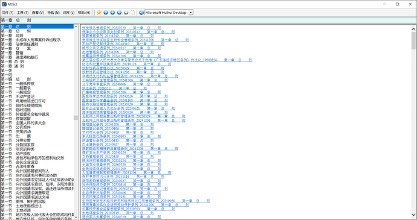Viewport: 417px width, 220px height.
Task: Click the word list scroll down arrow
Action: click(x=76, y=217)
